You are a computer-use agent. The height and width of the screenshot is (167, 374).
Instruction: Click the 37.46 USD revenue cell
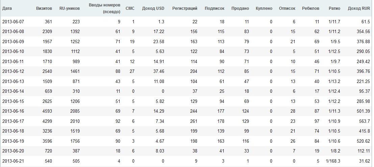coord(158,72)
